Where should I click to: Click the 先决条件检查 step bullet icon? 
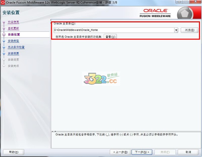click(x=4, y=47)
